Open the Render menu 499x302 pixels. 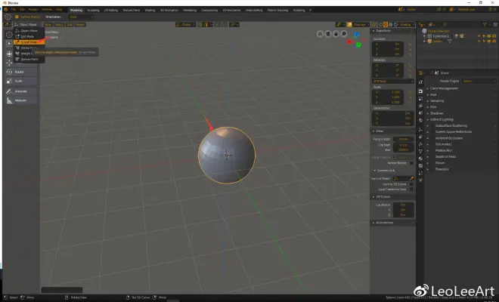pyautogui.click(x=33, y=10)
